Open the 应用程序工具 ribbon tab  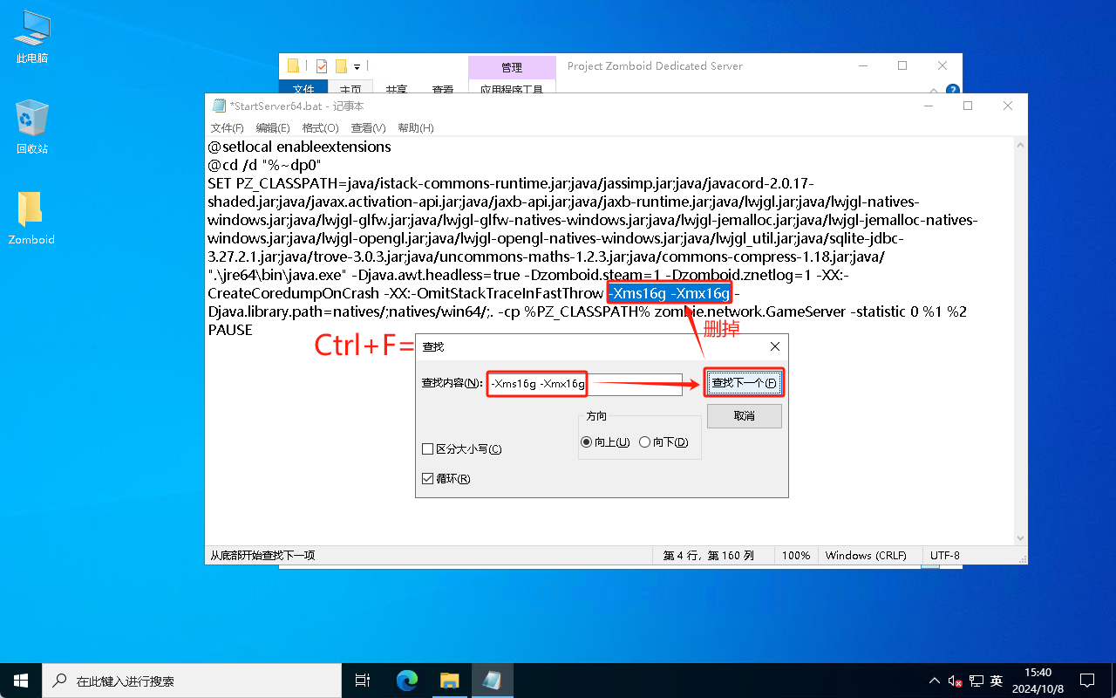pyautogui.click(x=512, y=89)
